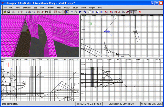Image resolution: width=164 pixels, height=107 pixels.
Task: Click the blue camera marker in XY view
Action: (107, 31)
